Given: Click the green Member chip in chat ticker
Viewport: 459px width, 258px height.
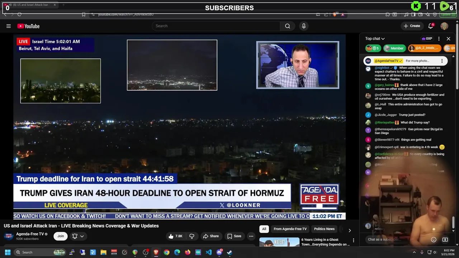Looking at the screenshot, I should tap(394, 48).
